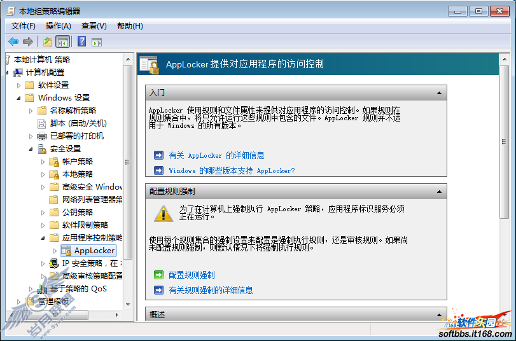The image size is (516, 341).
Task: Click the 基于策略的 QoS chart icon
Action: click(42, 289)
